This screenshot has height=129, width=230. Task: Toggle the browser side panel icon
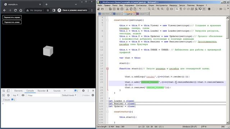54,10
